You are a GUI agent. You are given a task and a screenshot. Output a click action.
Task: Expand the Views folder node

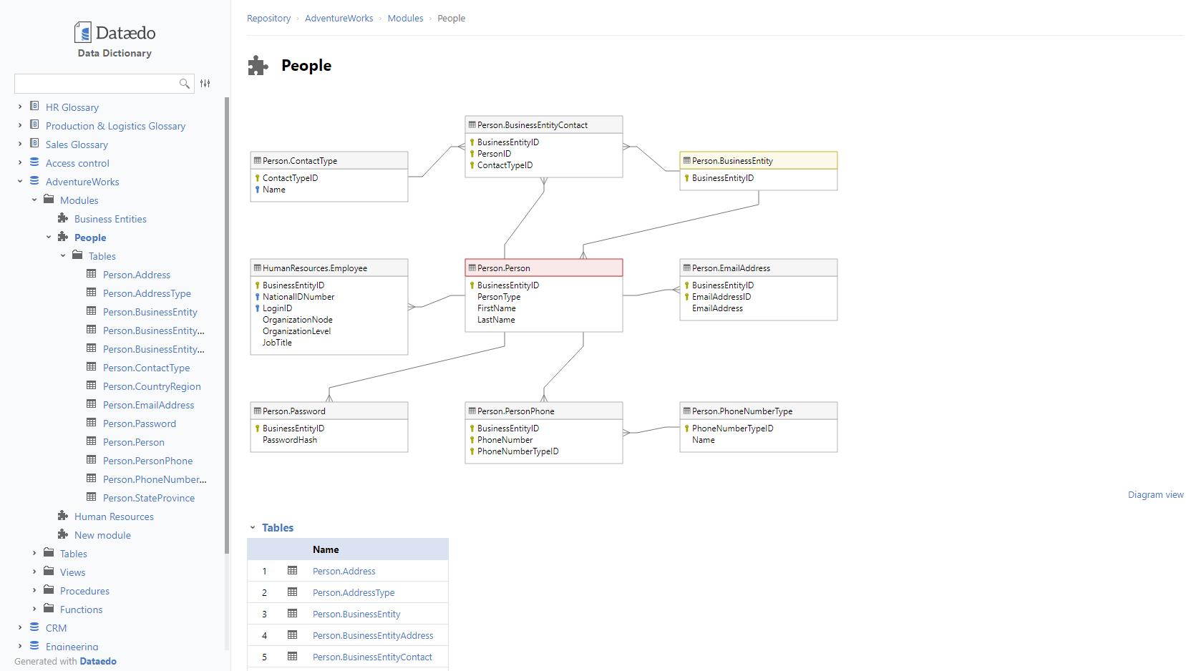click(34, 572)
